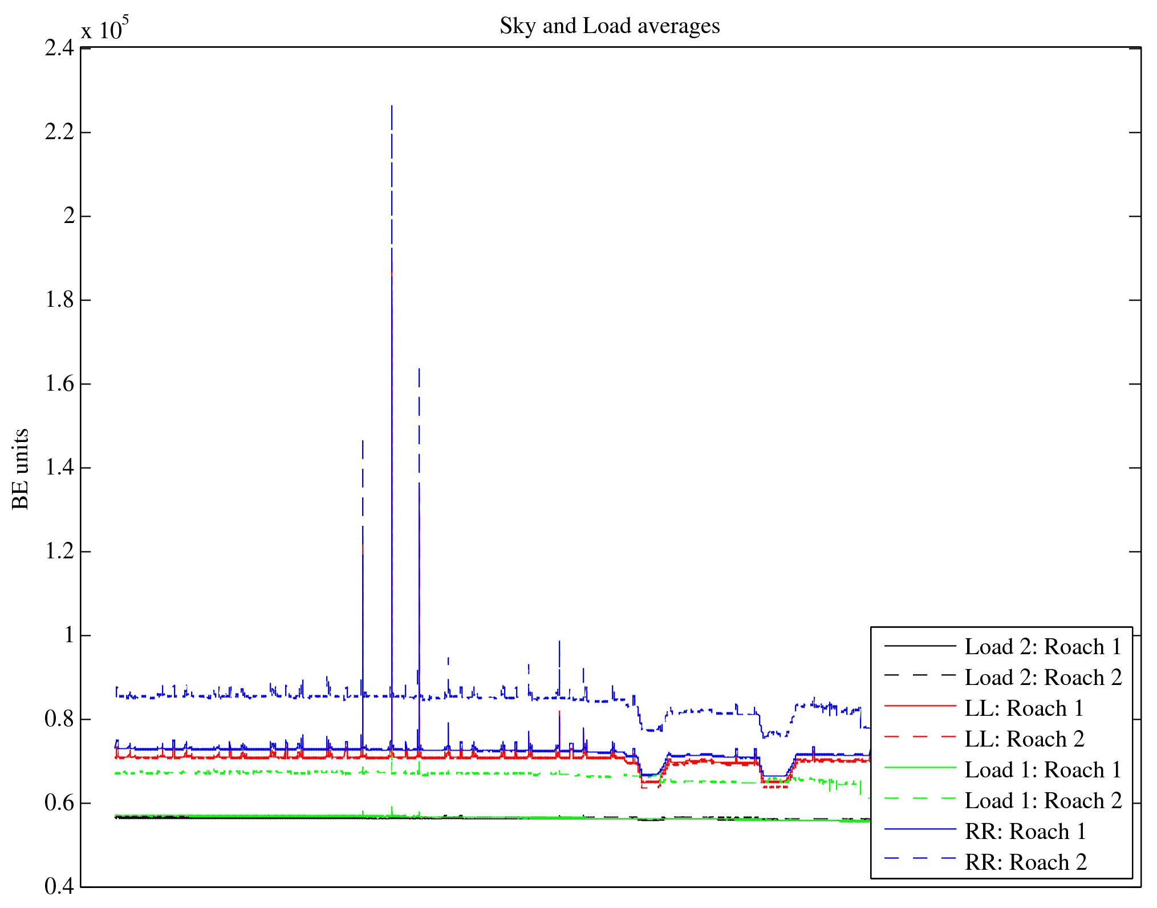The image size is (1157, 908).
Task: Click the 'RR: Roach 2' legend entry
Action: [x=1025, y=862]
